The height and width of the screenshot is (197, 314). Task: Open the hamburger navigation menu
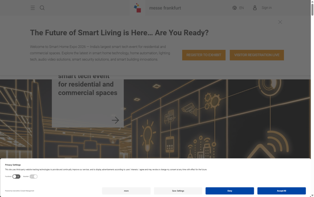tap(33, 8)
